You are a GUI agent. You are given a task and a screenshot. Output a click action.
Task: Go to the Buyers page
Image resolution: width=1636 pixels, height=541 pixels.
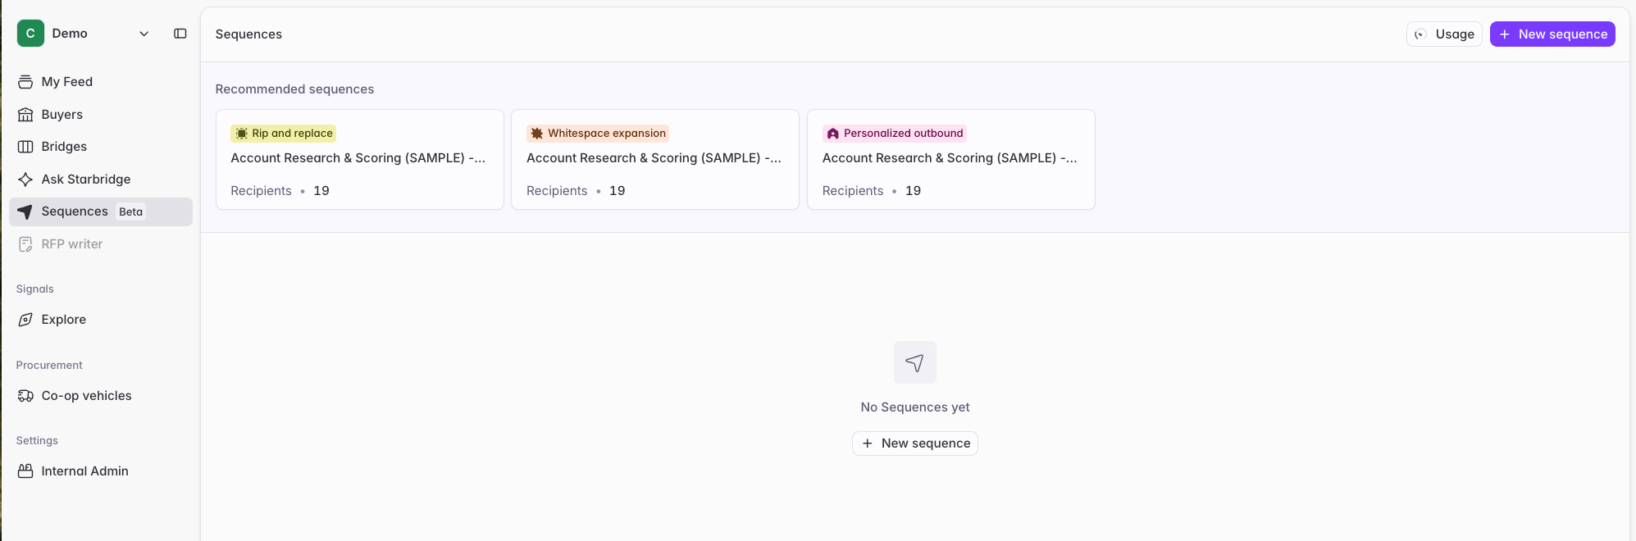tap(101, 115)
